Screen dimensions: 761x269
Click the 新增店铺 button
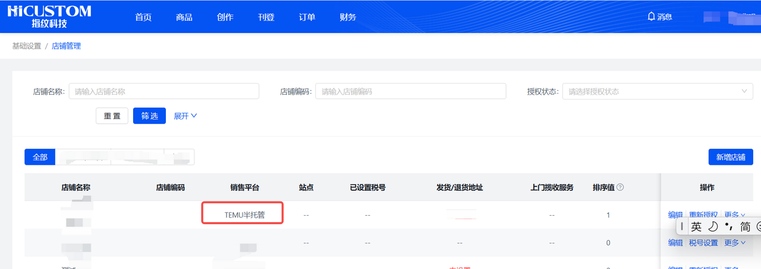730,157
